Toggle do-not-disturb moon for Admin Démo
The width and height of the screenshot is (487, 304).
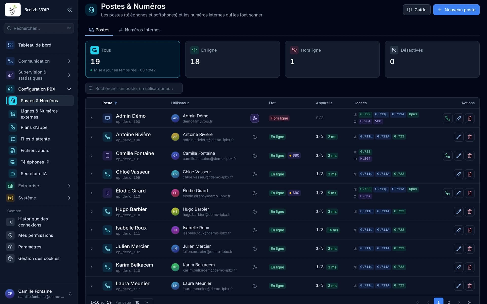255,118
